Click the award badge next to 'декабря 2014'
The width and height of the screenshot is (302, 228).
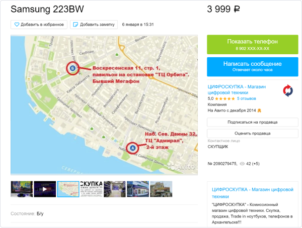(259, 110)
